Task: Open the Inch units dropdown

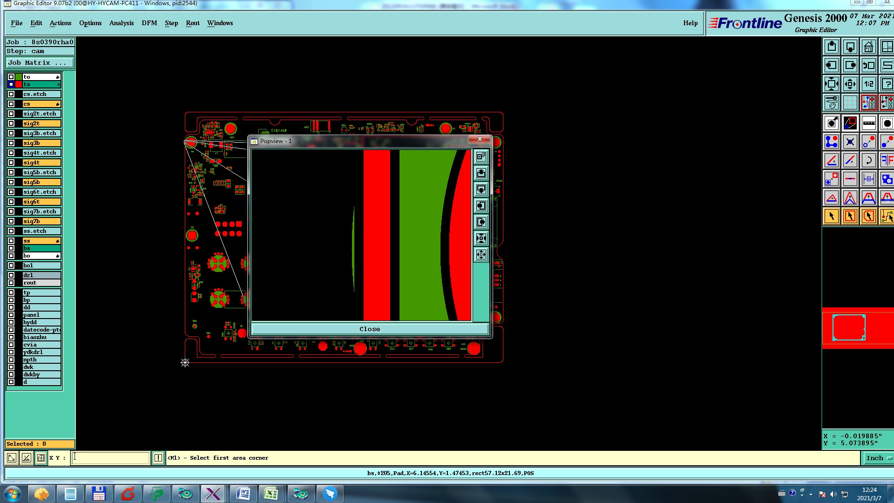Action: coord(878,458)
